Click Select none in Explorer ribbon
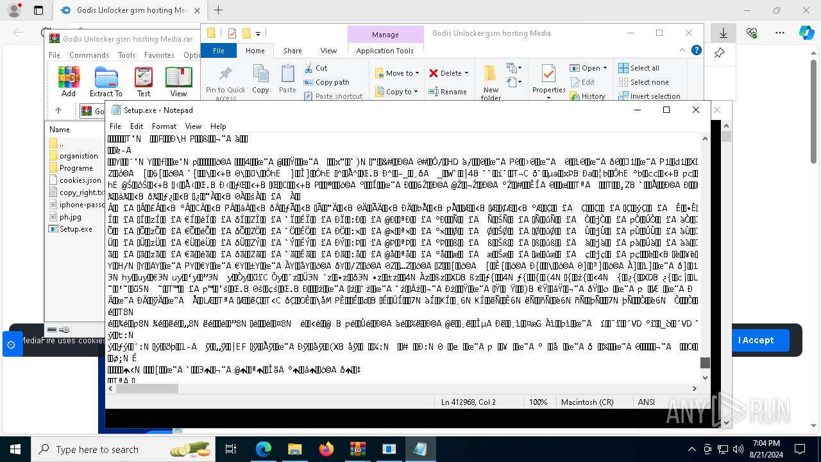The height and width of the screenshot is (462, 821). point(643,82)
